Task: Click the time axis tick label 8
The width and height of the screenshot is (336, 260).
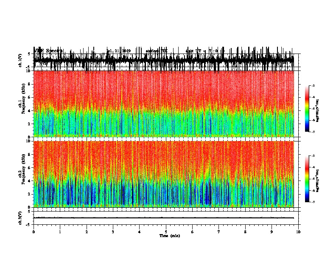Action: point(245,232)
